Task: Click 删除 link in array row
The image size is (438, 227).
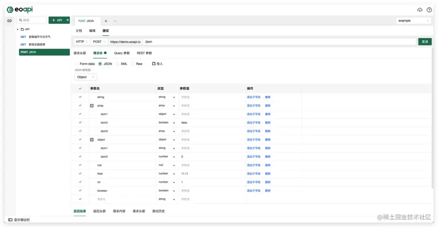Action: 268,106
